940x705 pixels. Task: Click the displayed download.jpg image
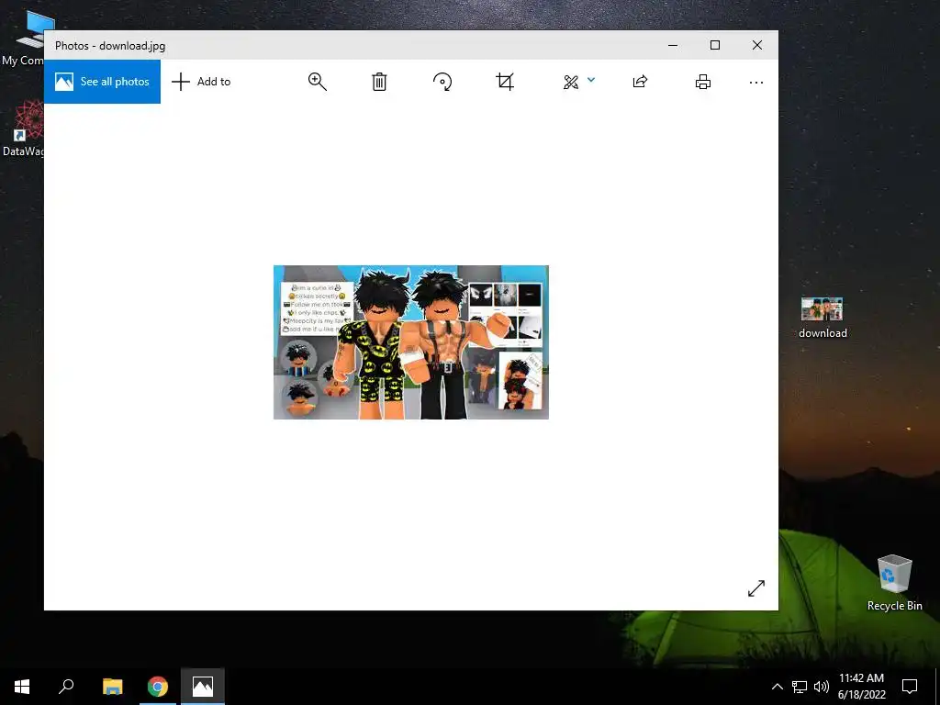pyautogui.click(x=410, y=342)
